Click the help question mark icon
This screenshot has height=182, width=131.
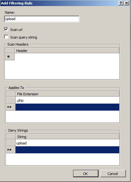(121, 3)
